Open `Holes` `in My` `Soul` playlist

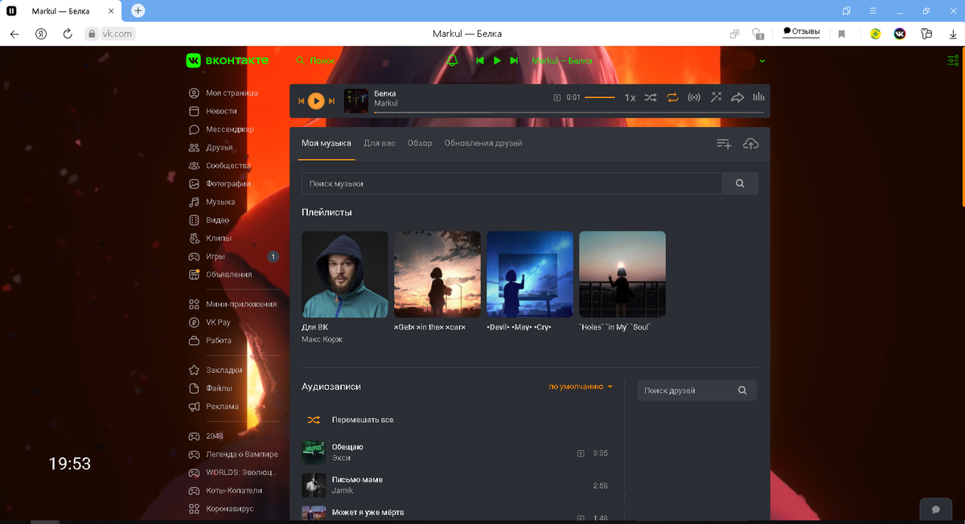pos(622,275)
